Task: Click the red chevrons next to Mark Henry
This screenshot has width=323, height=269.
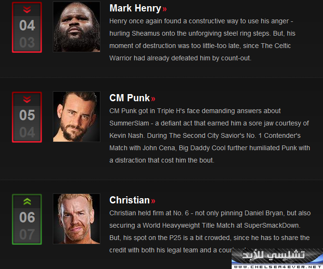Action: (x=165, y=9)
